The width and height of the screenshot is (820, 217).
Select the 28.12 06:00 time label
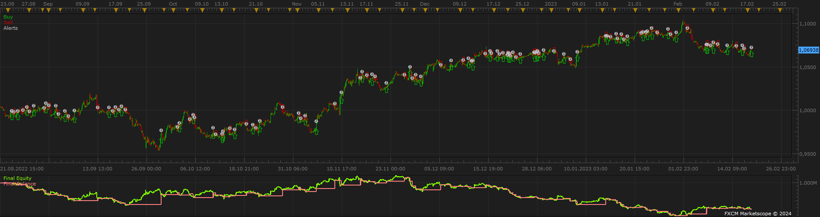coord(537,169)
